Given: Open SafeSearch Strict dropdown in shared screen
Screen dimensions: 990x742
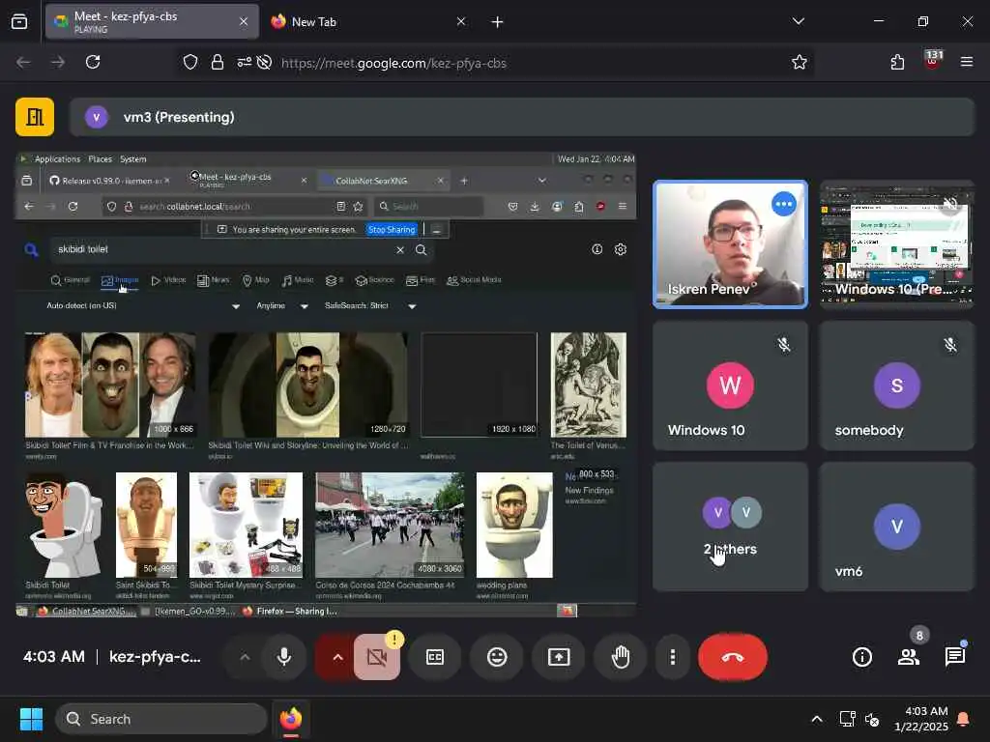Looking at the screenshot, I should pos(370,306).
